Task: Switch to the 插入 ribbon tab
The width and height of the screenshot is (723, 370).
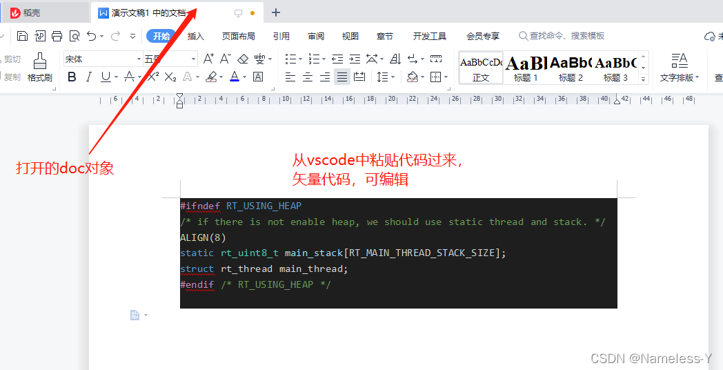Action: (x=195, y=36)
